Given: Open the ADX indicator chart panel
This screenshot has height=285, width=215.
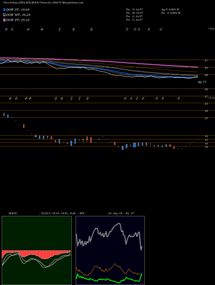Looking at the screenshot, I should pyautogui.click(x=110, y=250).
